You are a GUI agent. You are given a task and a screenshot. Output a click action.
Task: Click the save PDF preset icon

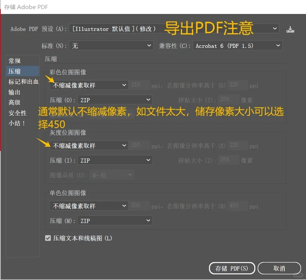(290, 29)
